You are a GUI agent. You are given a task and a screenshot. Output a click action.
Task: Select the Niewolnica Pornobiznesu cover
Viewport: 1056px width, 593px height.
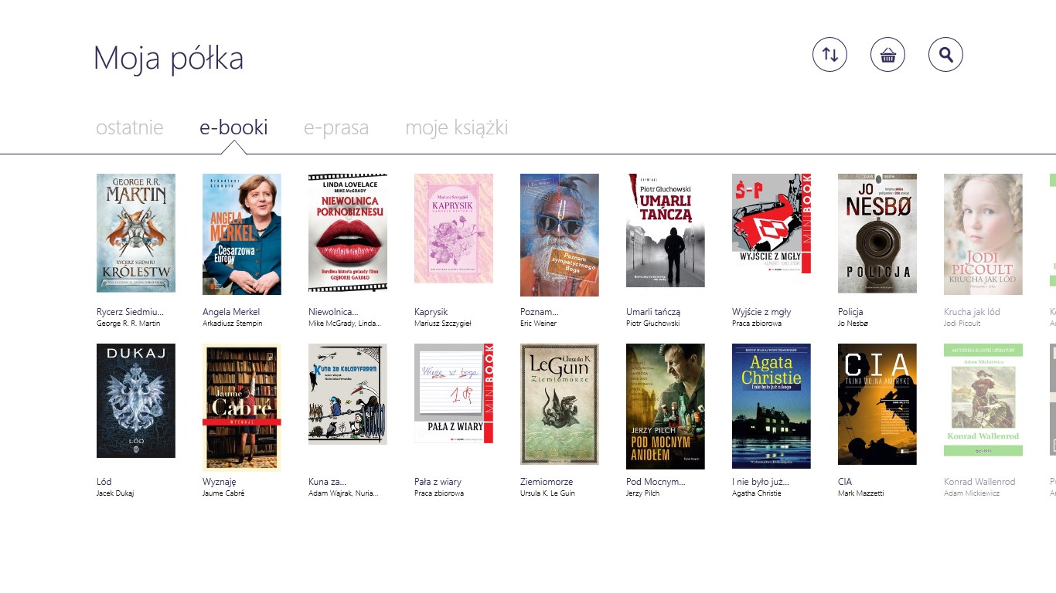[x=348, y=232]
